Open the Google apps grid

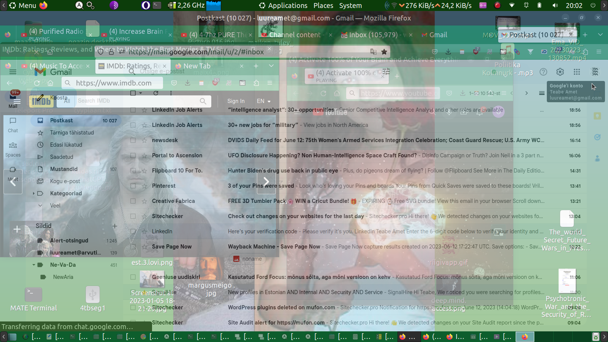577,72
